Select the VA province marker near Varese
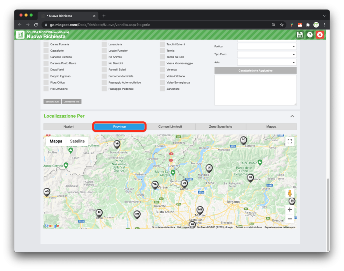Image resolution: width=344 pixels, height=271 pixels. point(155,185)
